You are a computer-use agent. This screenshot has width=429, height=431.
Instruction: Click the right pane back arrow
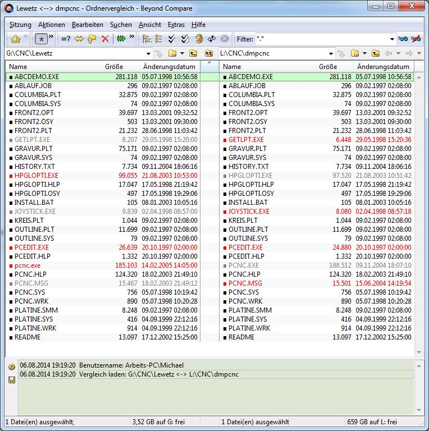[389, 53]
